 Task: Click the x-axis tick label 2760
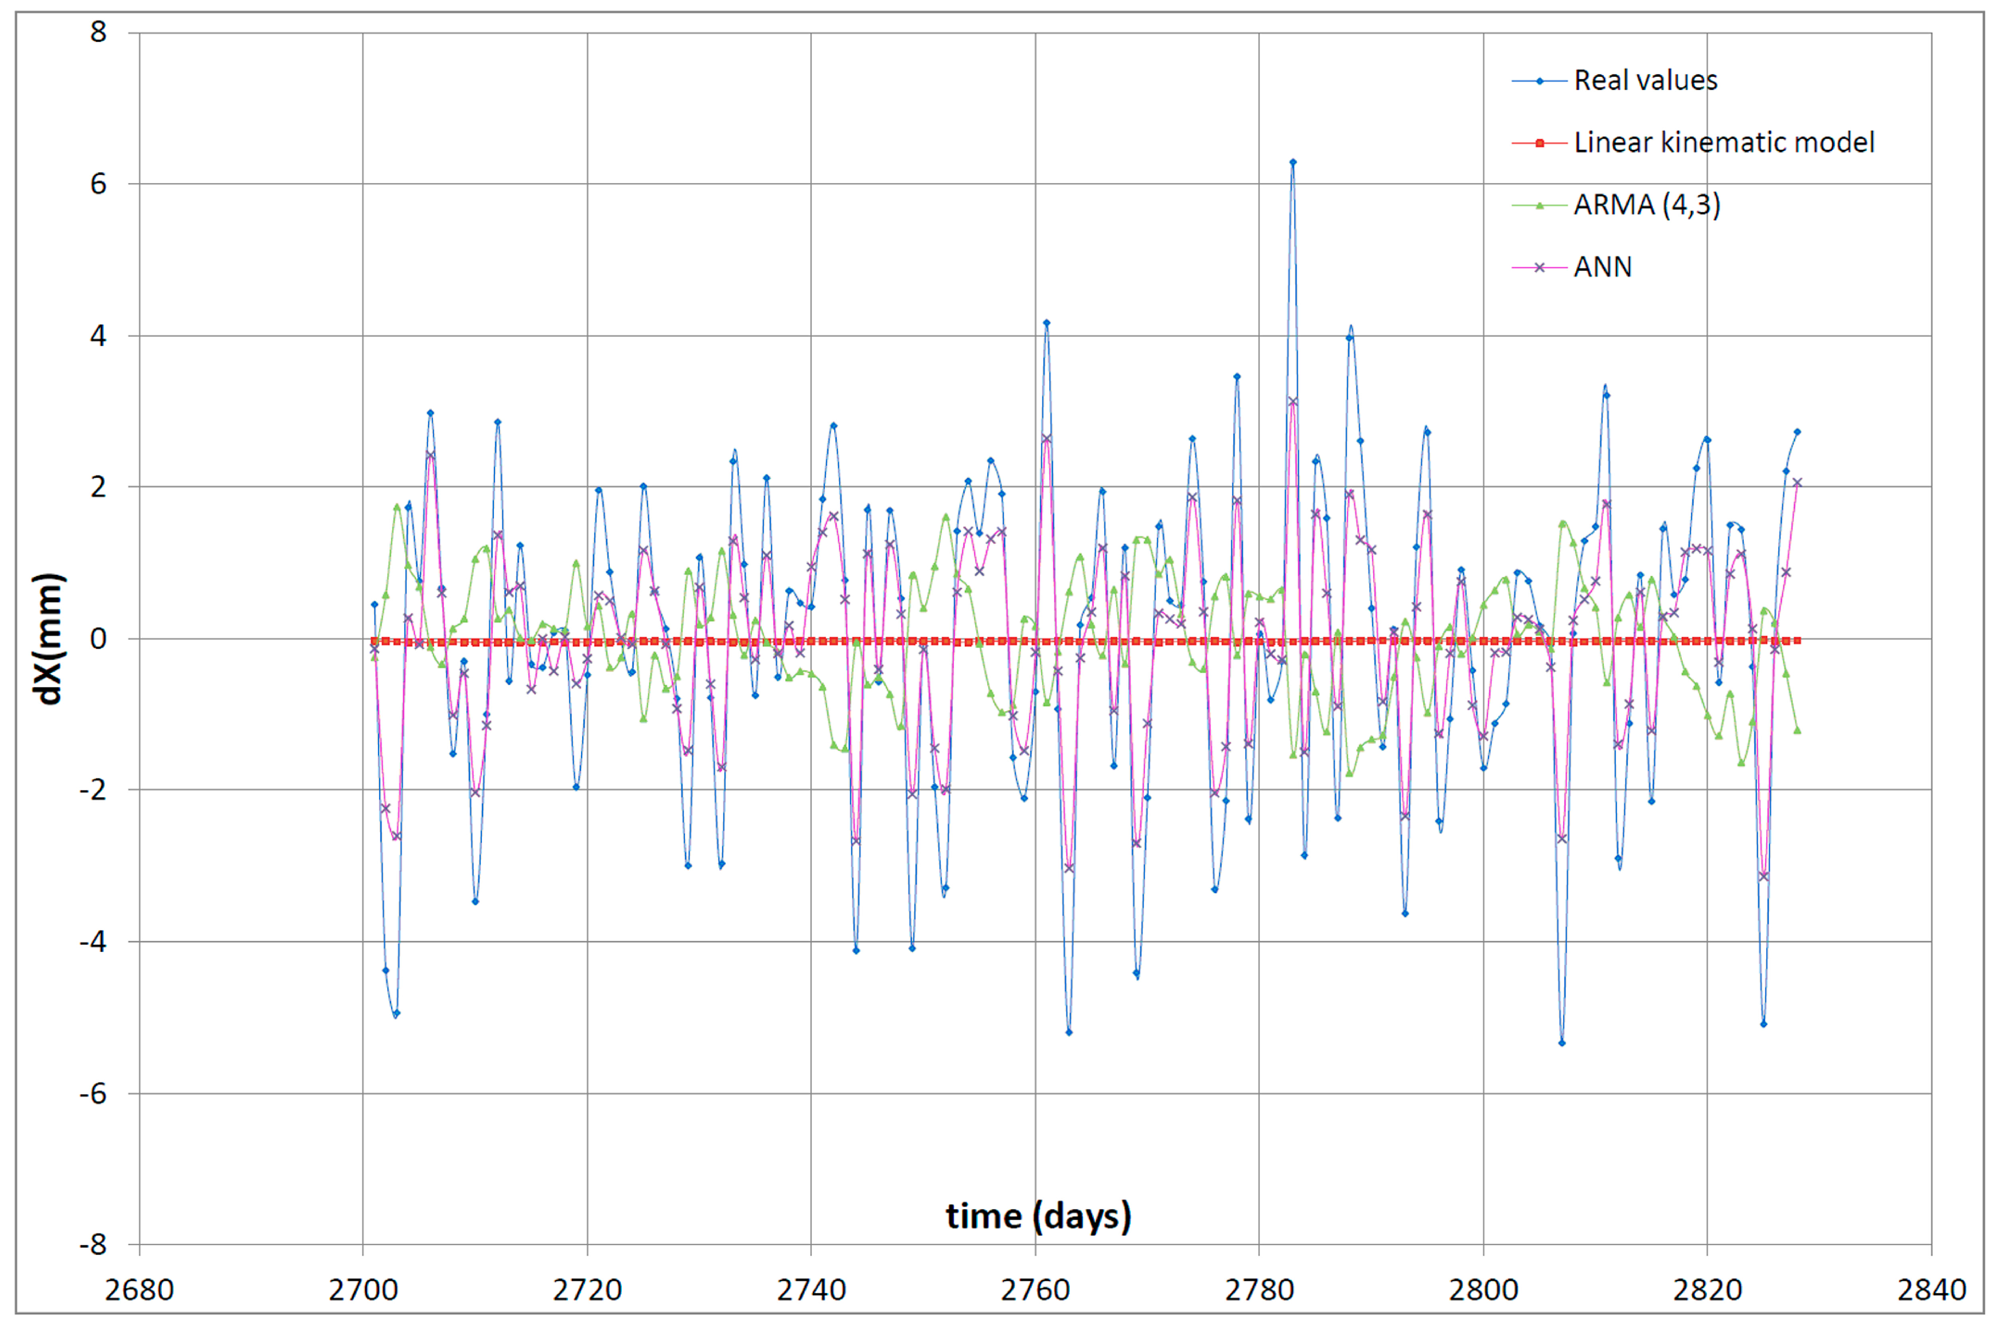pos(1035,1290)
